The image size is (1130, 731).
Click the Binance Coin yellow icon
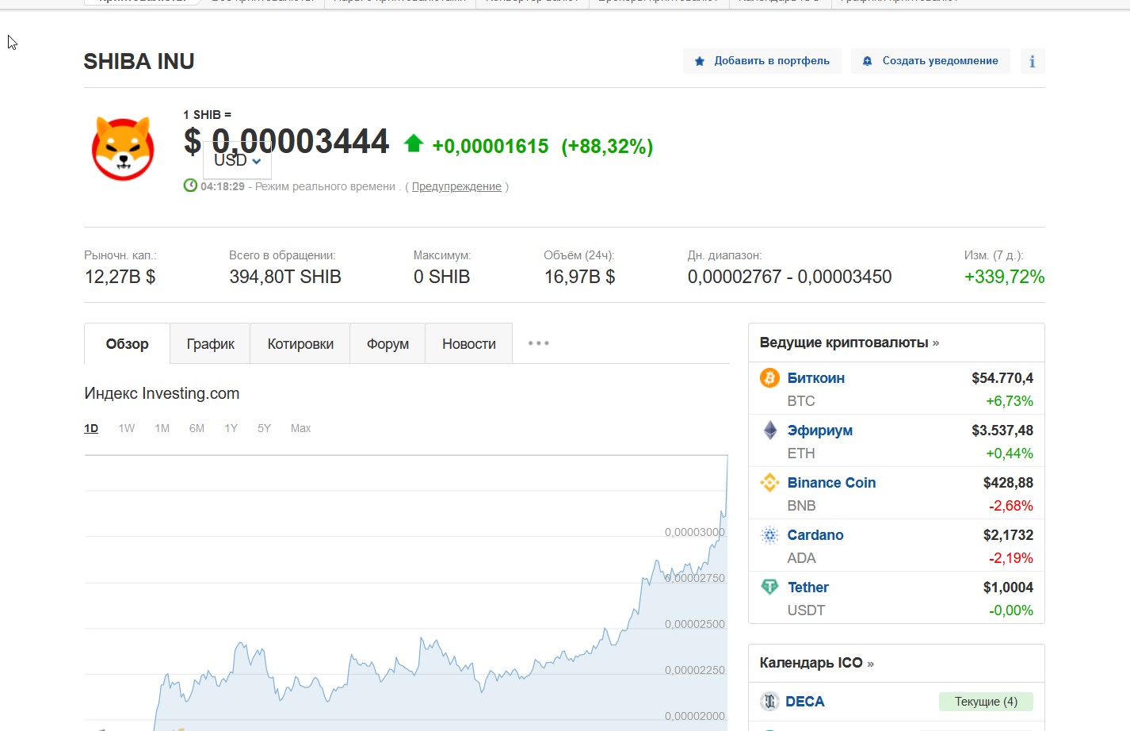[769, 483]
